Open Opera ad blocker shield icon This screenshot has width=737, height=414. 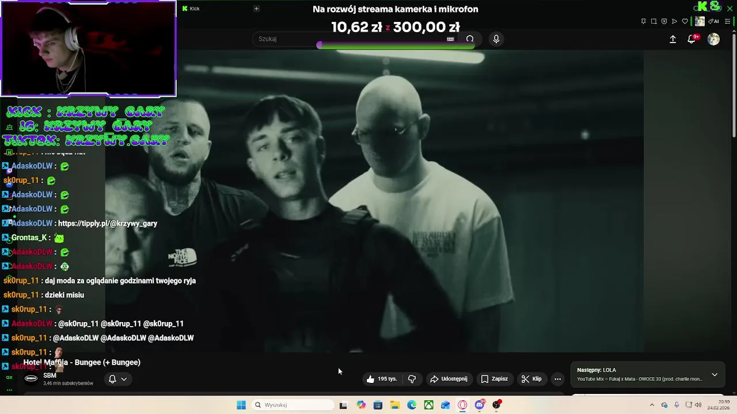click(x=664, y=21)
